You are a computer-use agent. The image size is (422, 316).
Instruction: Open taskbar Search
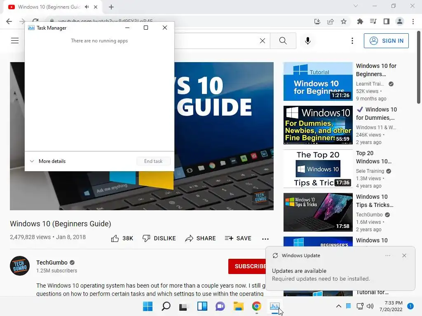pyautogui.click(x=166, y=306)
